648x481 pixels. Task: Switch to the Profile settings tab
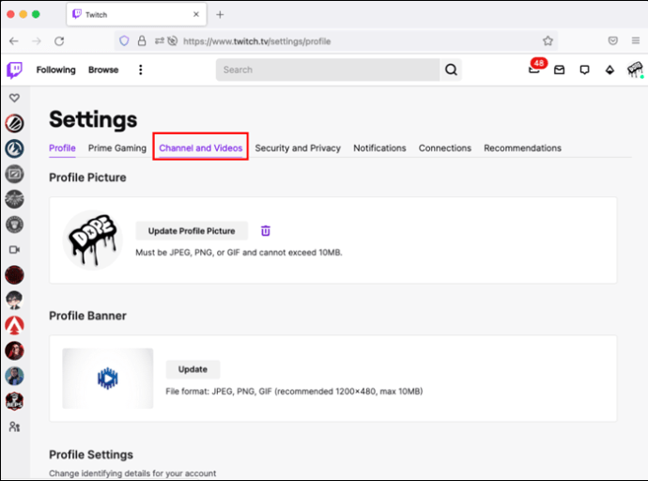tap(62, 147)
